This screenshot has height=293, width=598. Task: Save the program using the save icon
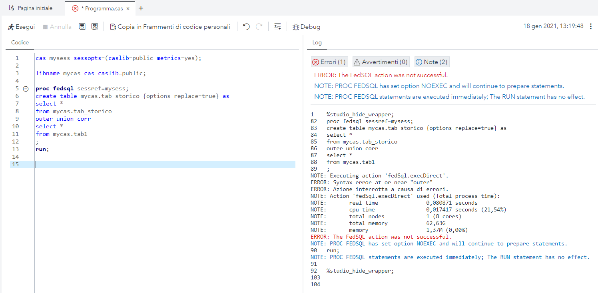(x=82, y=26)
